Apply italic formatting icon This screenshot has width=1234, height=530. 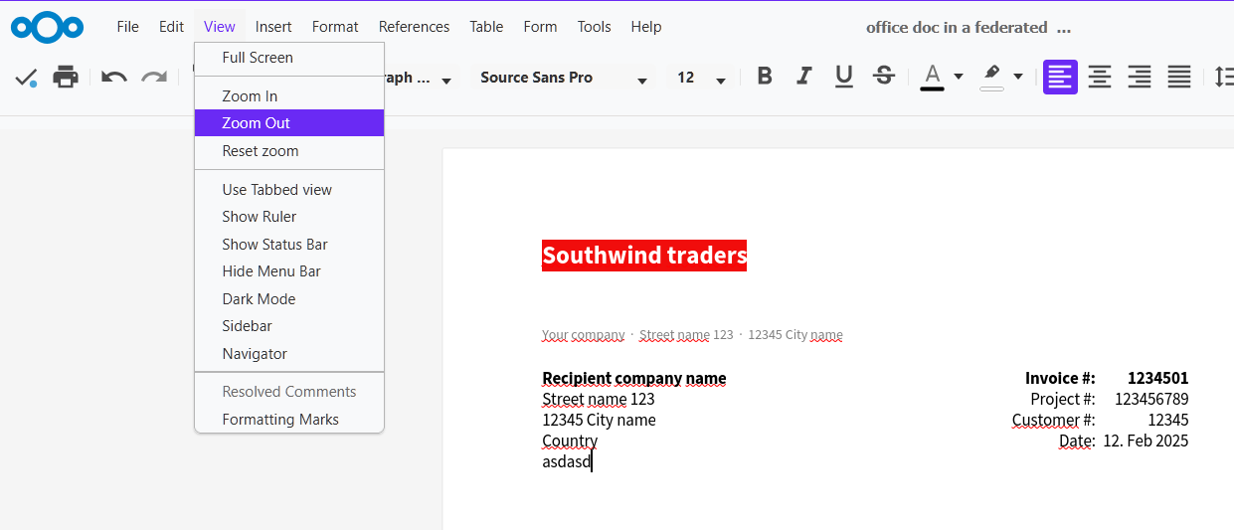pyautogui.click(x=804, y=77)
